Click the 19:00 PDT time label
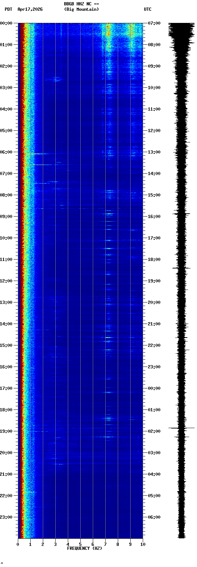The width and height of the screenshot is (197, 567). coord(6,431)
